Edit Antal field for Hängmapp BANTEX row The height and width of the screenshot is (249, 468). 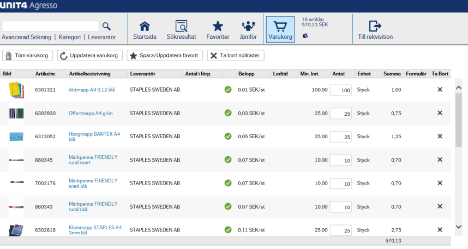click(x=340, y=137)
